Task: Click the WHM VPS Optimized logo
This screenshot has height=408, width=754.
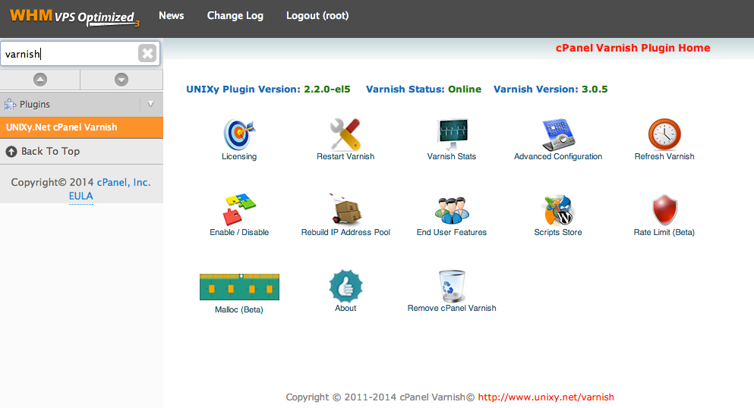Action: (x=74, y=17)
